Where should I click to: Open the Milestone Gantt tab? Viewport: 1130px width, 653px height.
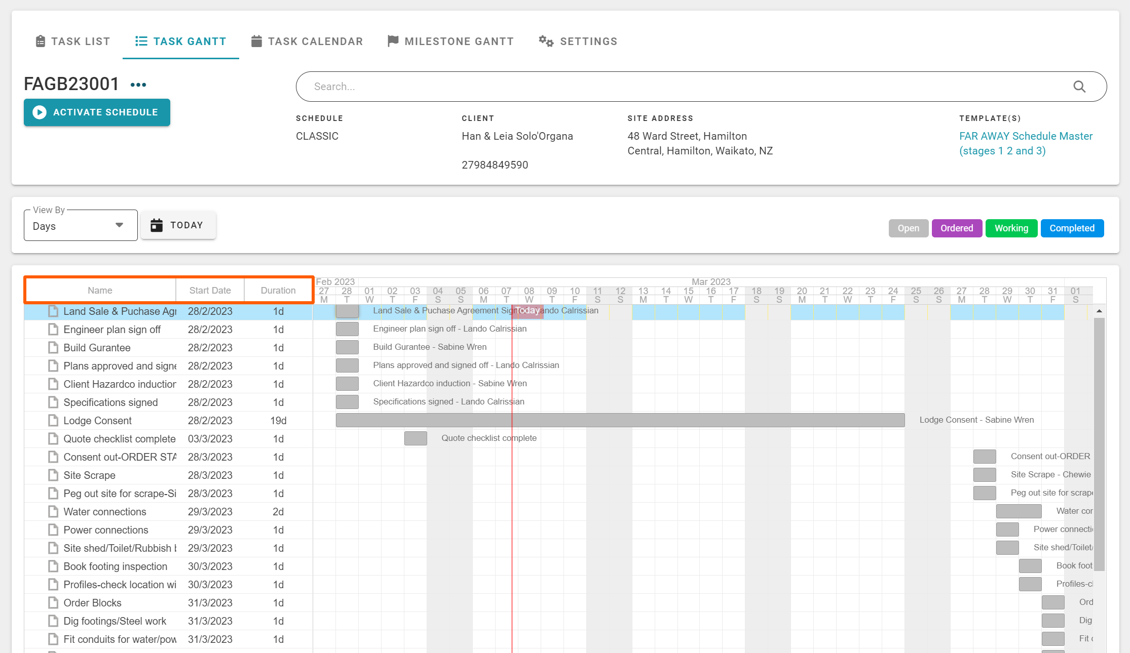(x=450, y=42)
